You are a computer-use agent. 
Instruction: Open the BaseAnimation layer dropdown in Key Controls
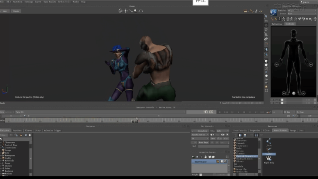[200, 135]
